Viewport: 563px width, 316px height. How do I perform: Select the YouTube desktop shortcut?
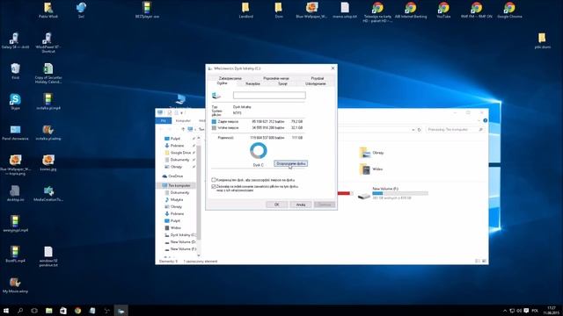click(443, 10)
